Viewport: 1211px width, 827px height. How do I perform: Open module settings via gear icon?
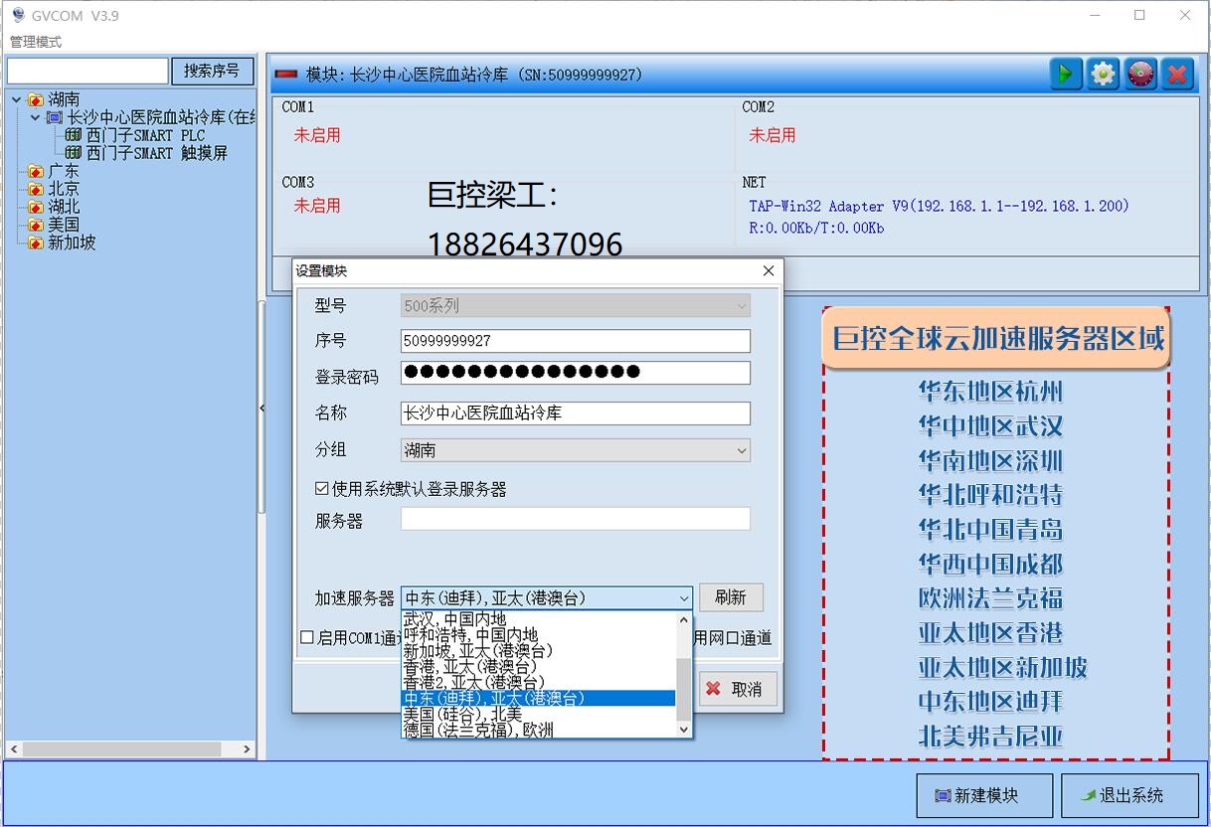click(1103, 73)
